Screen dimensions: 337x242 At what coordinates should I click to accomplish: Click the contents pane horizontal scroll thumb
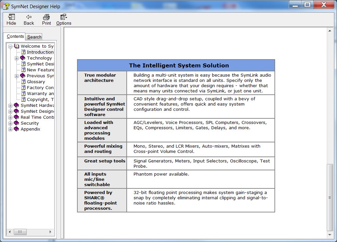(x=20, y=232)
